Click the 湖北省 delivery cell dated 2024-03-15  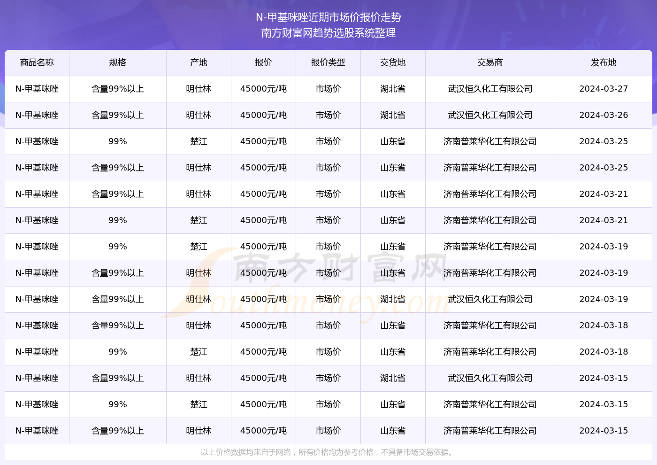click(x=392, y=378)
